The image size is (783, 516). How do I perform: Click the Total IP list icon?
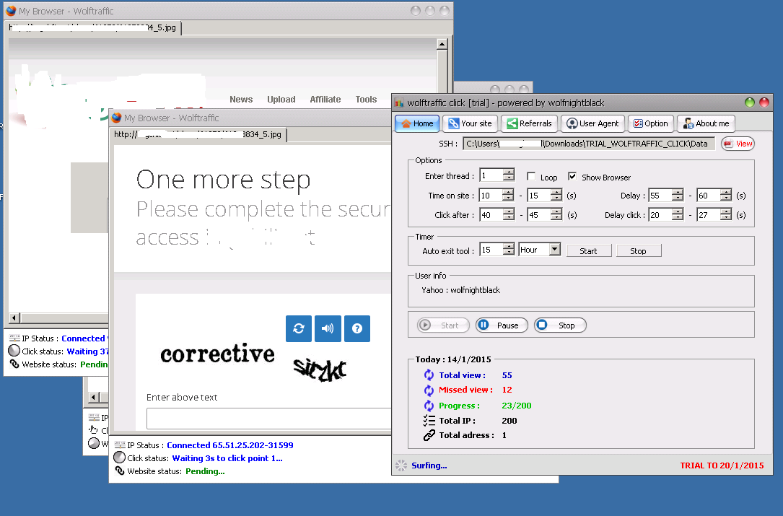(x=429, y=421)
